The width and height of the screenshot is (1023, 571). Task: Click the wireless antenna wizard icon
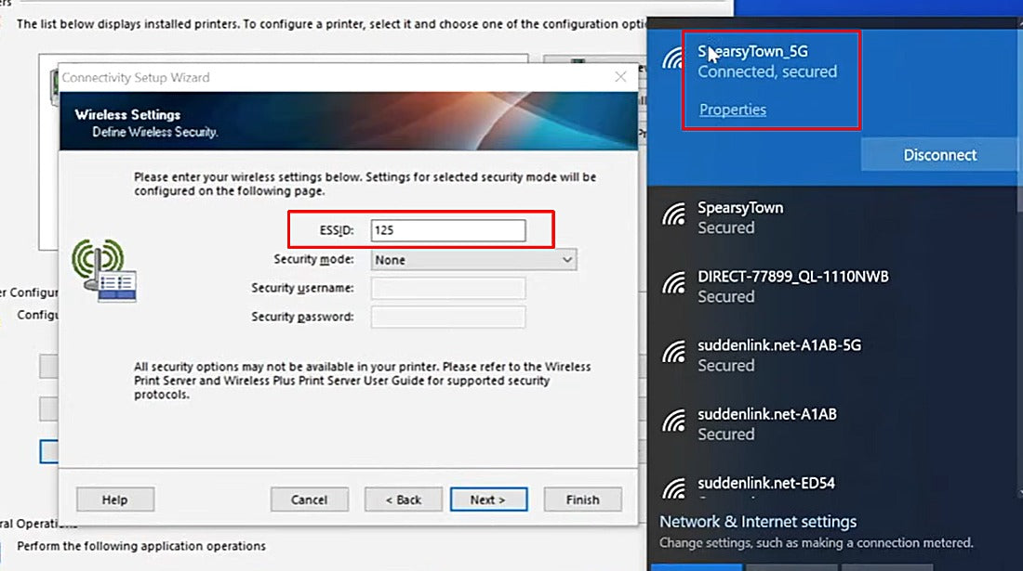104,270
